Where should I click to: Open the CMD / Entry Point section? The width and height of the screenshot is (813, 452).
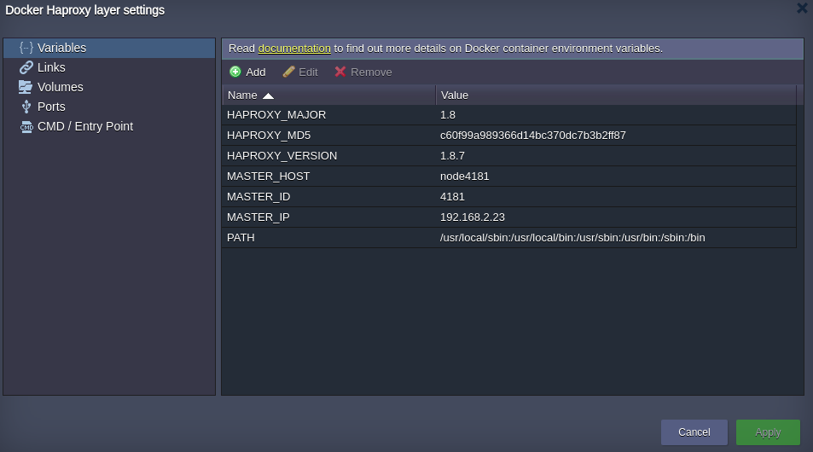click(109, 126)
